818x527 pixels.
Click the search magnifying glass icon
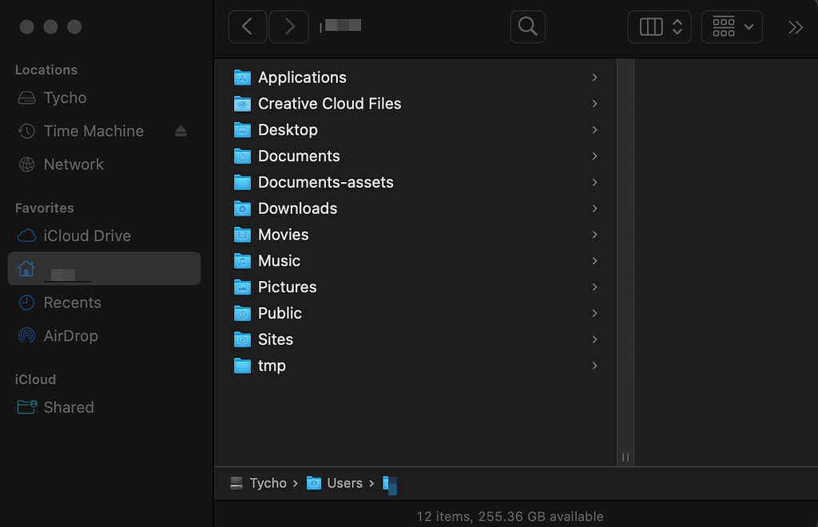point(527,27)
